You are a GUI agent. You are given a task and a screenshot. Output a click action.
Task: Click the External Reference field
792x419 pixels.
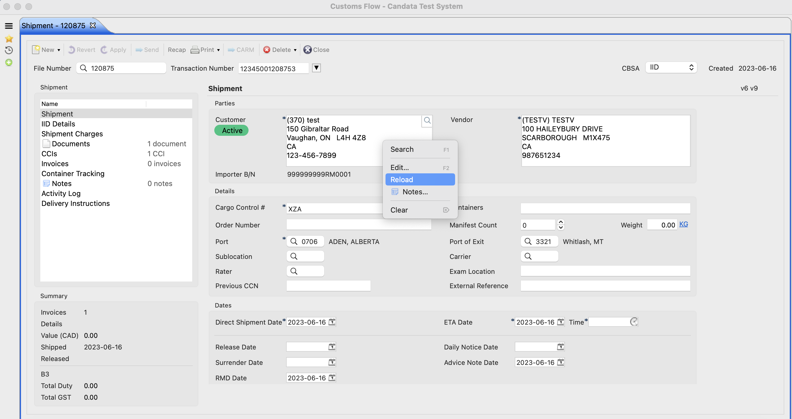pos(605,286)
